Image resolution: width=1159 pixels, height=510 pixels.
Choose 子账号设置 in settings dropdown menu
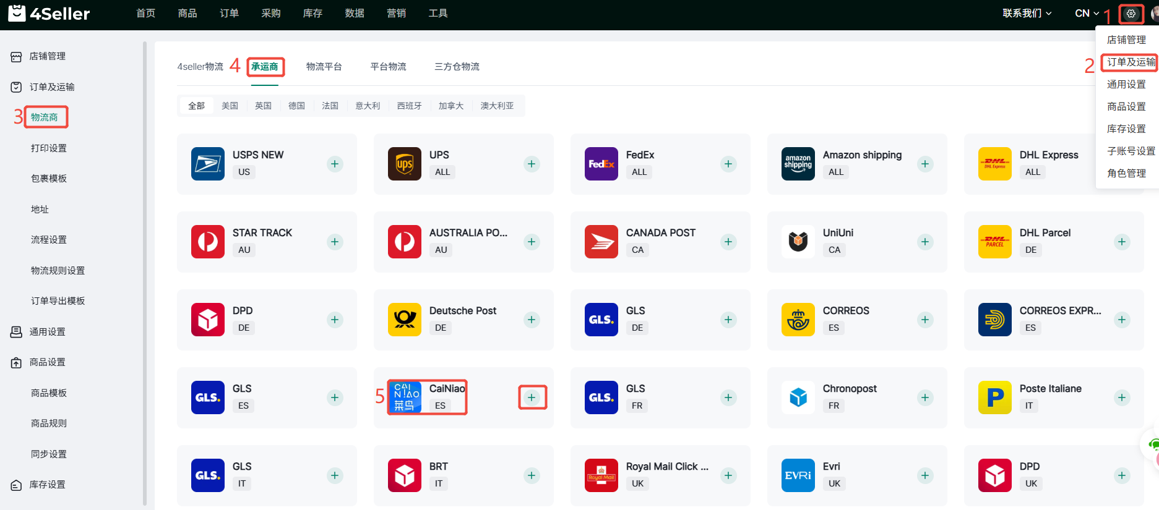(1131, 151)
